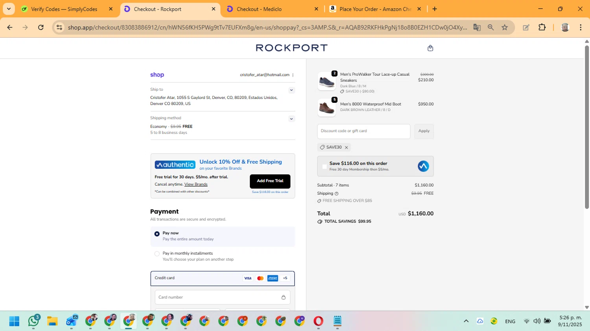Open a new browser tab
590x331 pixels.
435,9
